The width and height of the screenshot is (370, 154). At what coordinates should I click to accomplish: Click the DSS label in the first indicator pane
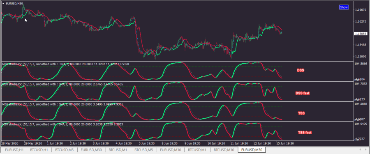(301, 70)
